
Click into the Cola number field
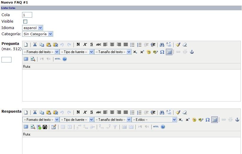click(x=27, y=15)
